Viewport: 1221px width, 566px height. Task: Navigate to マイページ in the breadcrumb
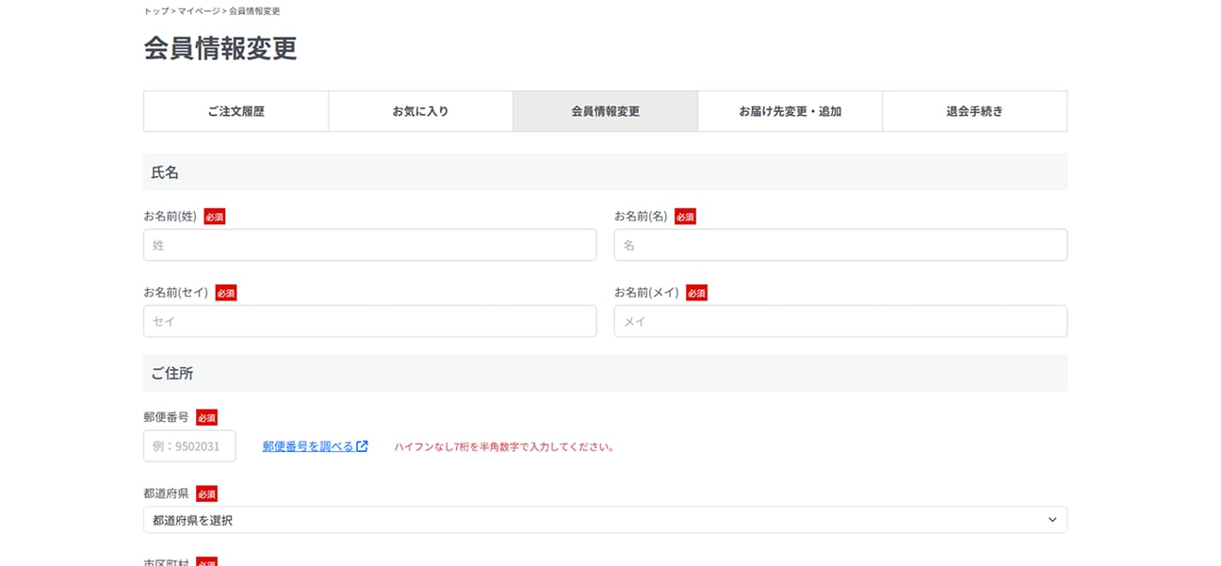199,11
